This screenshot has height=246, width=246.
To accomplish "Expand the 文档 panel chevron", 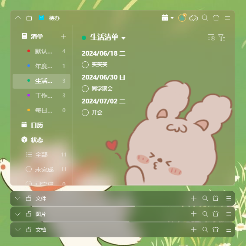I will 17,229.
